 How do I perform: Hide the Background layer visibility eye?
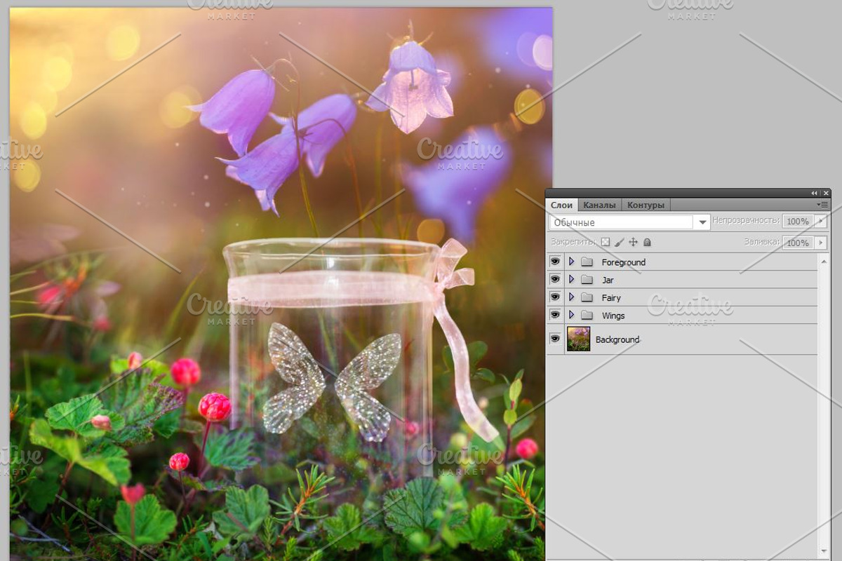coord(555,339)
